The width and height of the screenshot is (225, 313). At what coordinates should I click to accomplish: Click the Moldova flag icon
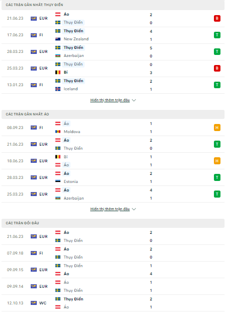(58, 132)
